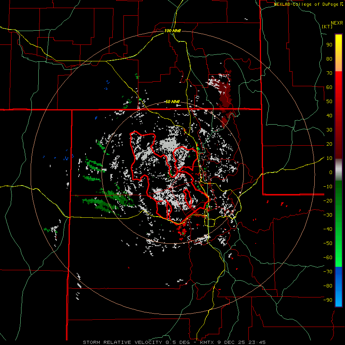Click the NEXLAB-College of DuPage credit text
Image resolution: width=345 pixels, height=345 pixels.
click(x=306, y=4)
